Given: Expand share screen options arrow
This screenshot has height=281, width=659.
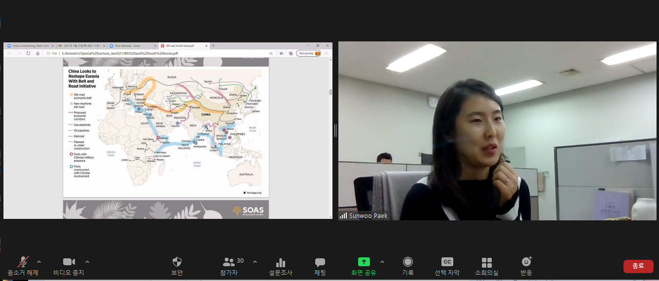Looking at the screenshot, I should [382, 262].
